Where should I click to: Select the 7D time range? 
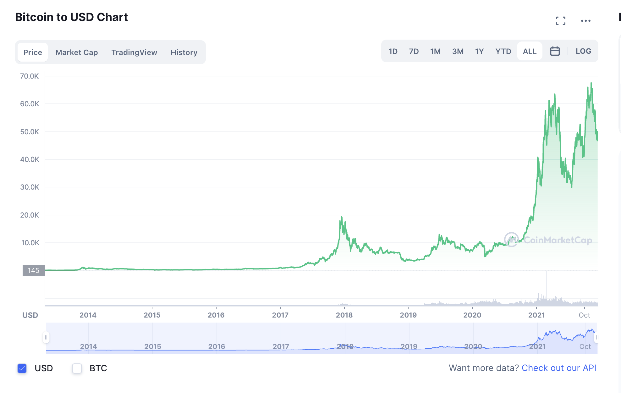[414, 51]
